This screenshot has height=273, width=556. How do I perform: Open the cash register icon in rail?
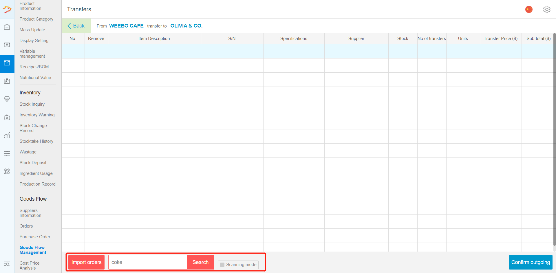tap(7, 45)
